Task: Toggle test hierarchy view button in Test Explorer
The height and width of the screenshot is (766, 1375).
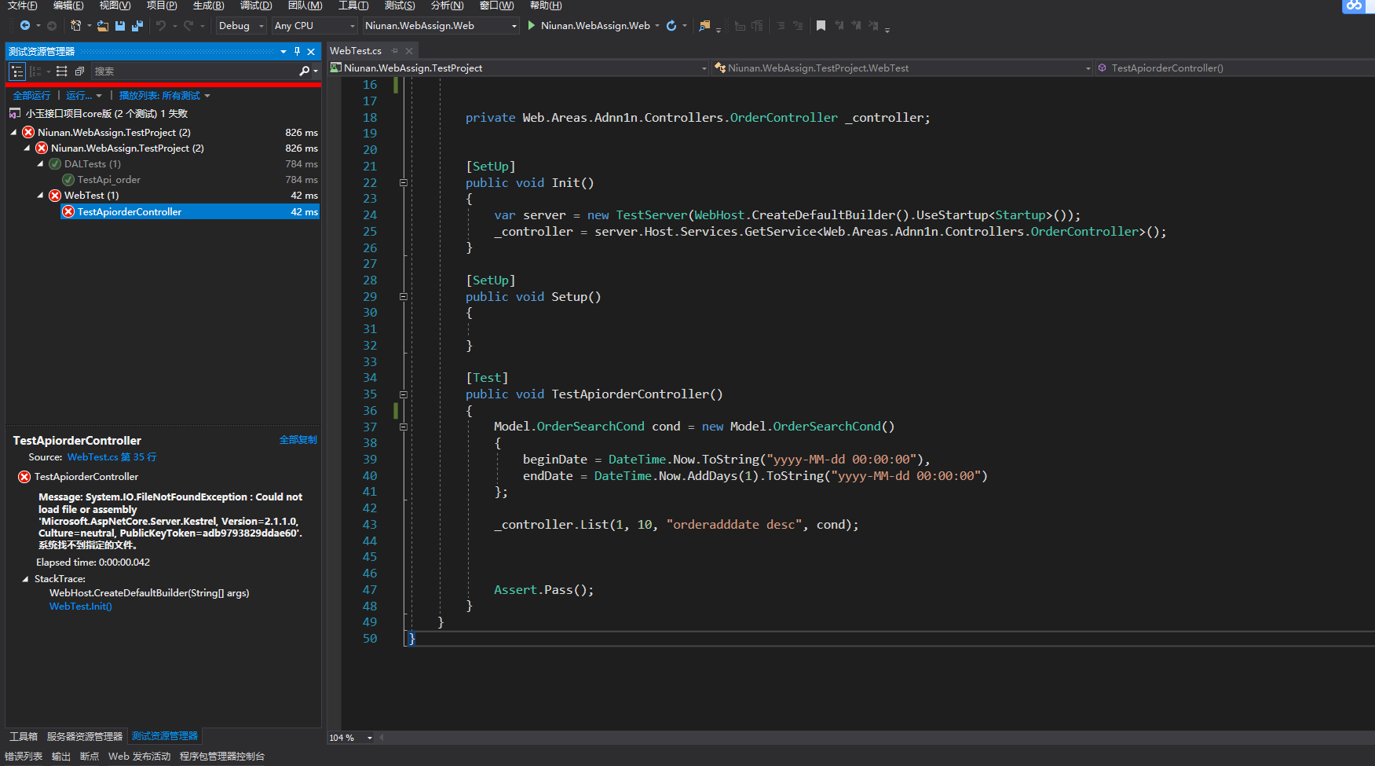Action: click(x=17, y=71)
